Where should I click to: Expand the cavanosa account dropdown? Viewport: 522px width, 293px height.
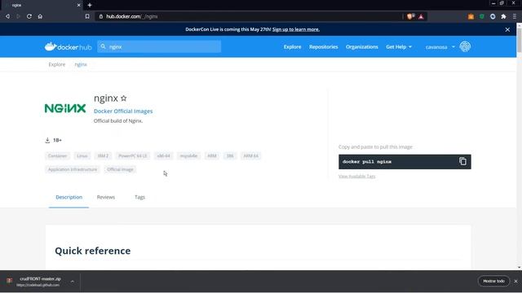(x=440, y=47)
